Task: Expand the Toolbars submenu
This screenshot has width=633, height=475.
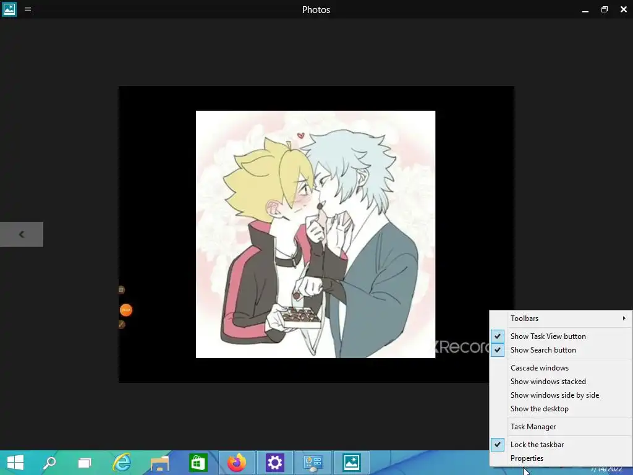Action: click(x=561, y=319)
